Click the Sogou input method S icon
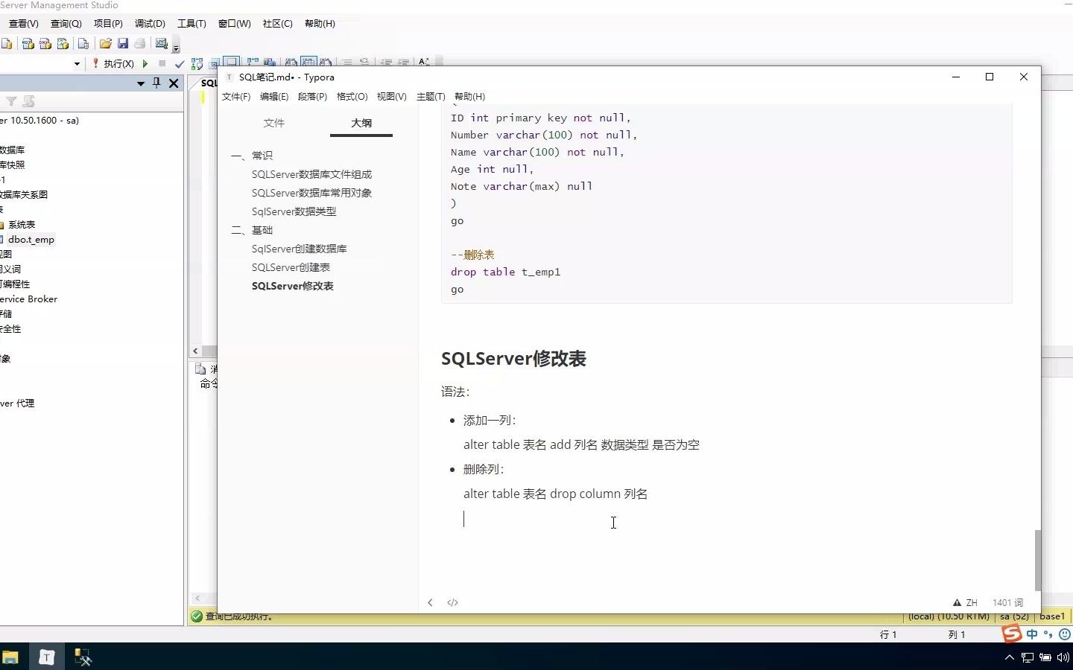Viewport: 1073px width, 670px height. (1012, 634)
